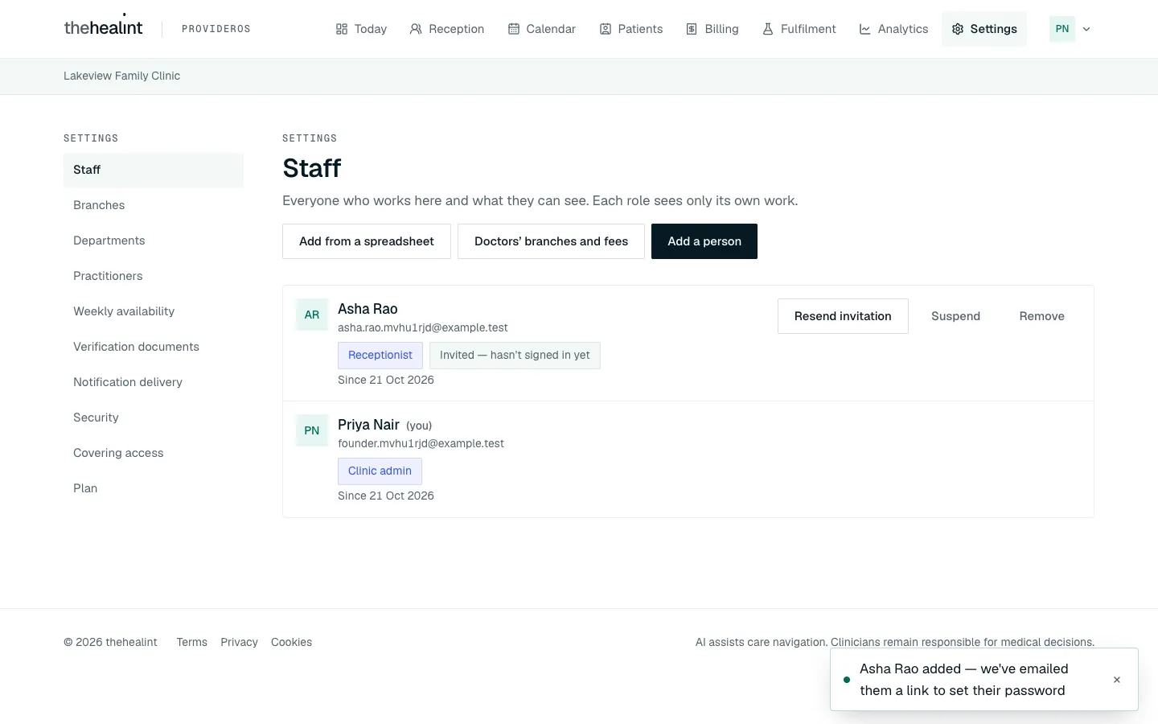Click Add from a spreadsheet button
Screen dimensions: 1158x724
(x=367, y=241)
